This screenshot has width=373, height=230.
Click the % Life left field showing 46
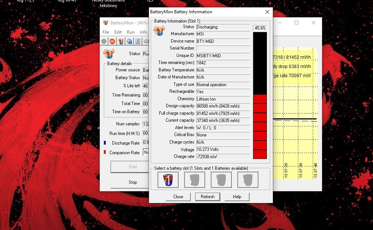point(146,86)
